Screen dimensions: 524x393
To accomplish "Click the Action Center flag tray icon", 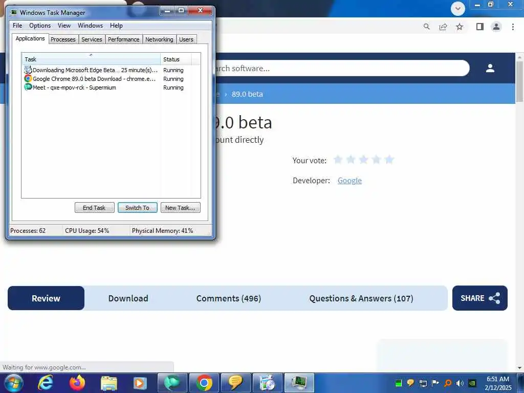I will (435, 383).
